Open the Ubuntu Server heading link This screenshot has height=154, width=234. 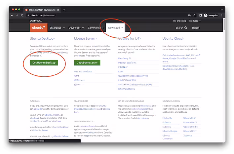(x=85, y=38)
